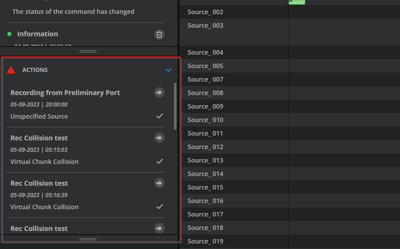Check off the 05:15:03 Virtual Chunk Collision
Screen dimensions: 400x249
[x=159, y=162]
